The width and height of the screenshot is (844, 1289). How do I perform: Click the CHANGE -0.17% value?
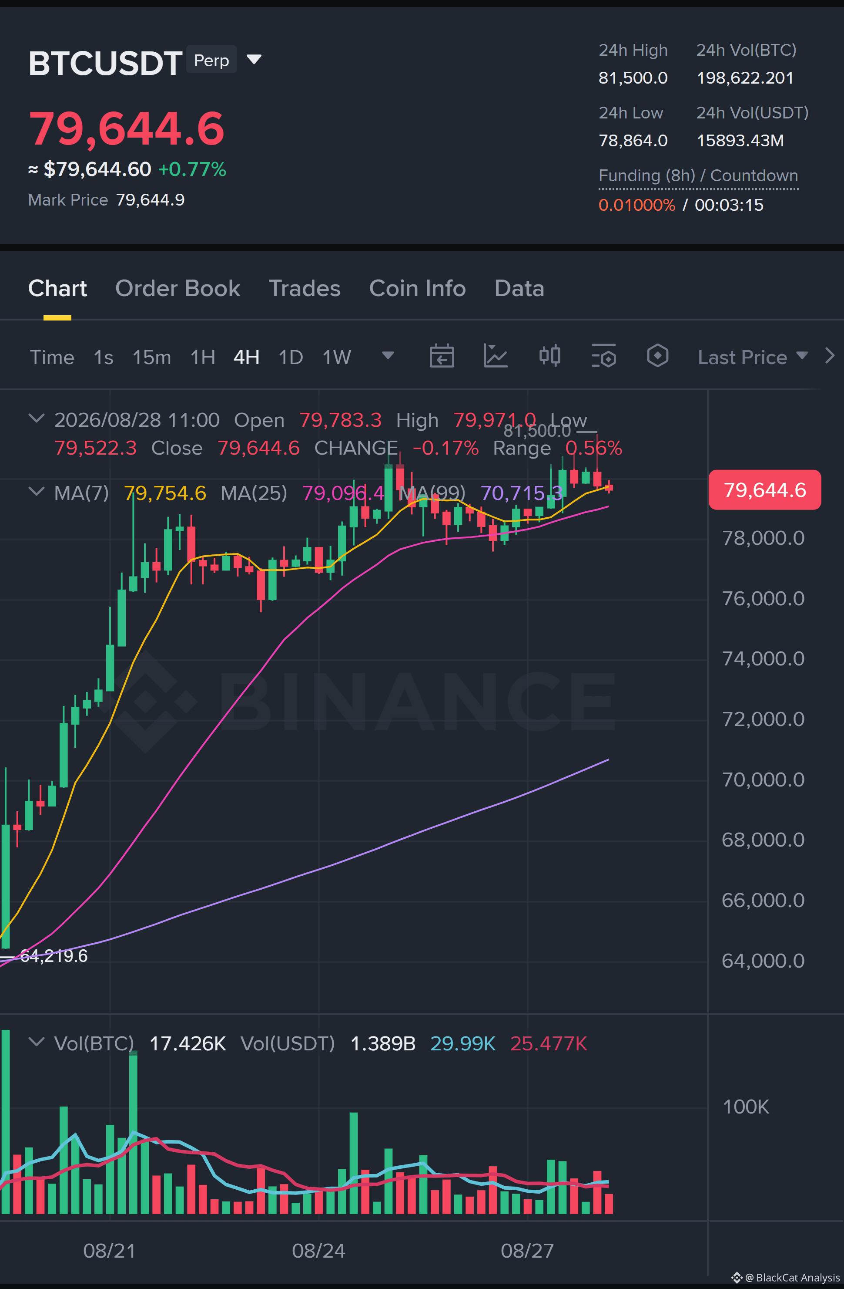[445, 448]
